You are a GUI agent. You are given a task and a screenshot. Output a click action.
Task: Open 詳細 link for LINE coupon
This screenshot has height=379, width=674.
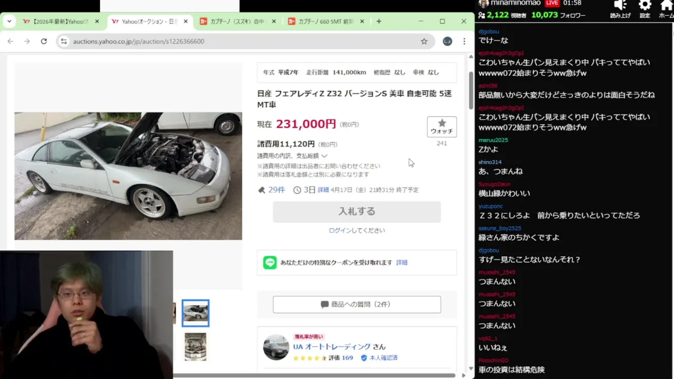pyautogui.click(x=402, y=262)
